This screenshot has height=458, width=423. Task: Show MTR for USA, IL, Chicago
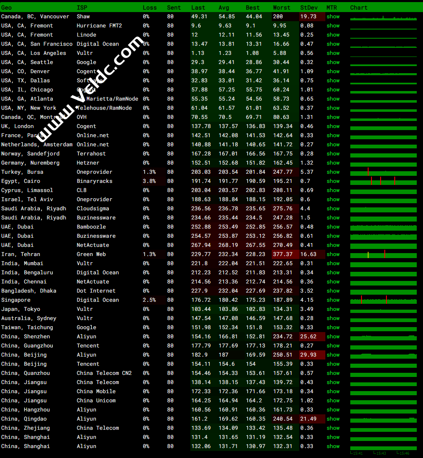333,90
